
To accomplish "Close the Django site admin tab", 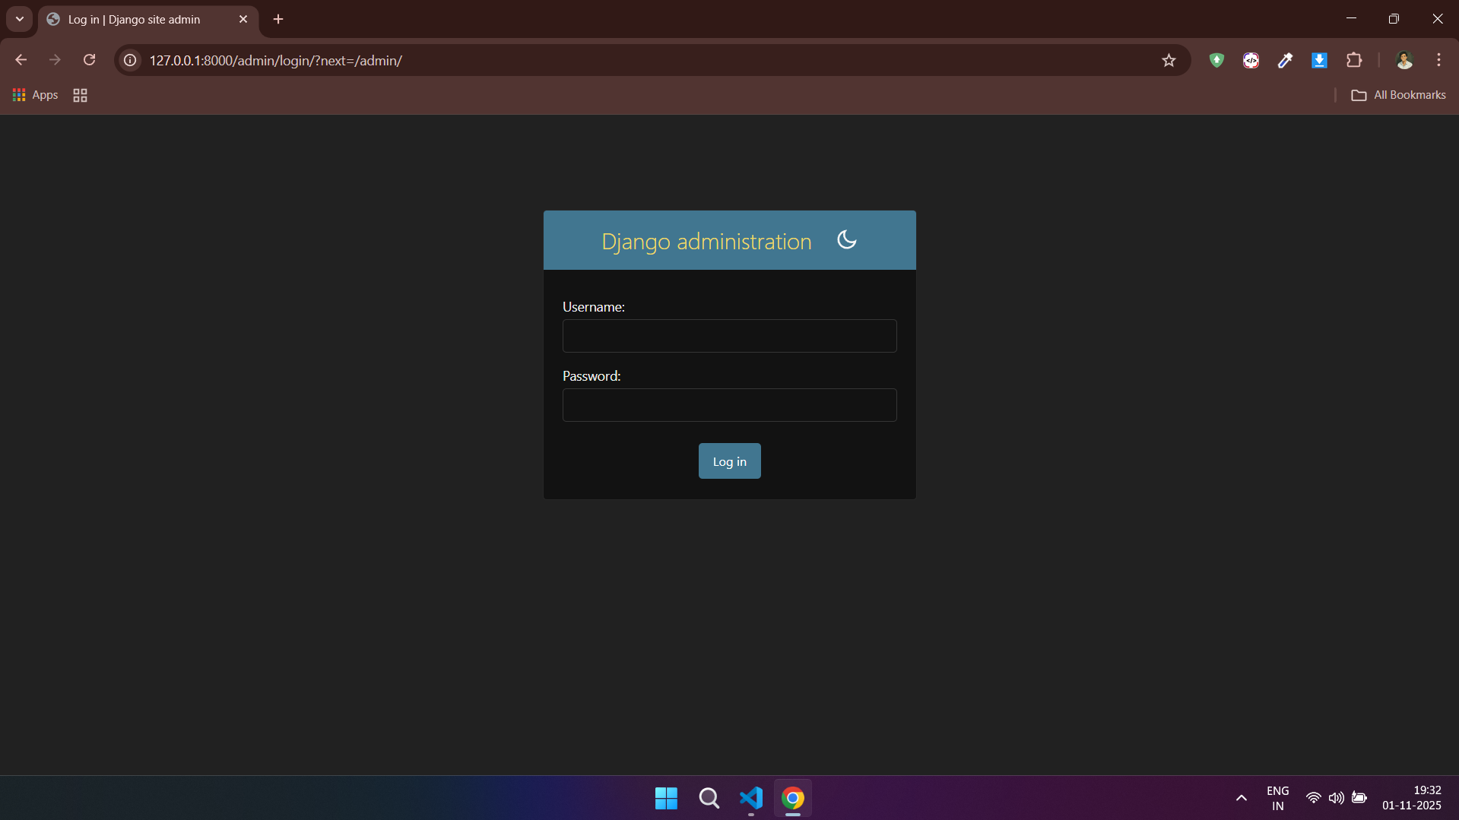I will point(243,19).
